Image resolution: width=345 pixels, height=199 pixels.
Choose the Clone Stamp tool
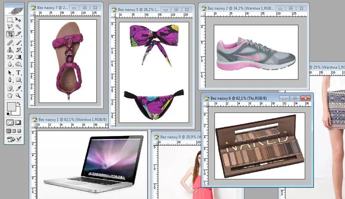10,50
